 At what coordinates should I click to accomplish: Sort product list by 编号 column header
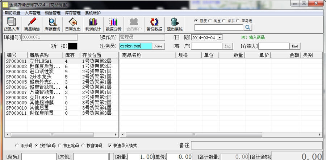tap(16, 55)
